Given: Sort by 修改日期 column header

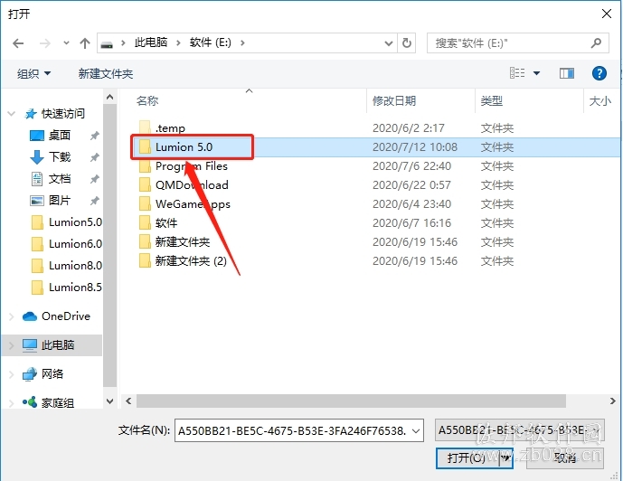Looking at the screenshot, I should point(393,101).
